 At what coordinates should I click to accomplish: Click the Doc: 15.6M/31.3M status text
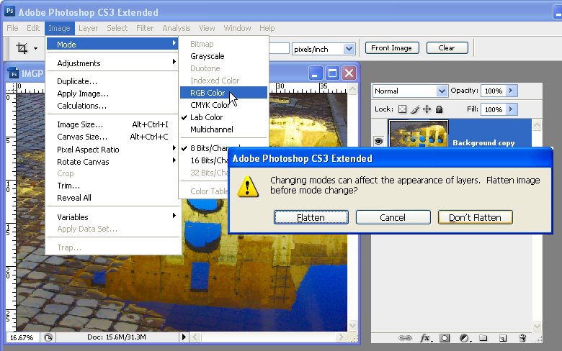117,337
